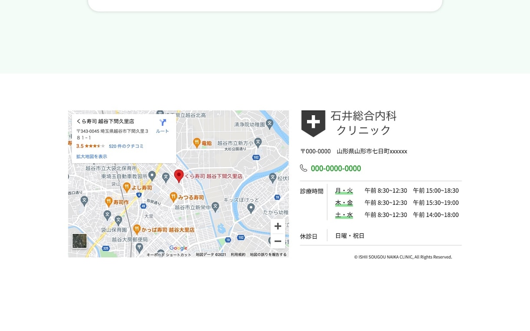This screenshot has height=331, width=530.
Task: Zoom in the map with plus
Action: pyautogui.click(x=278, y=226)
